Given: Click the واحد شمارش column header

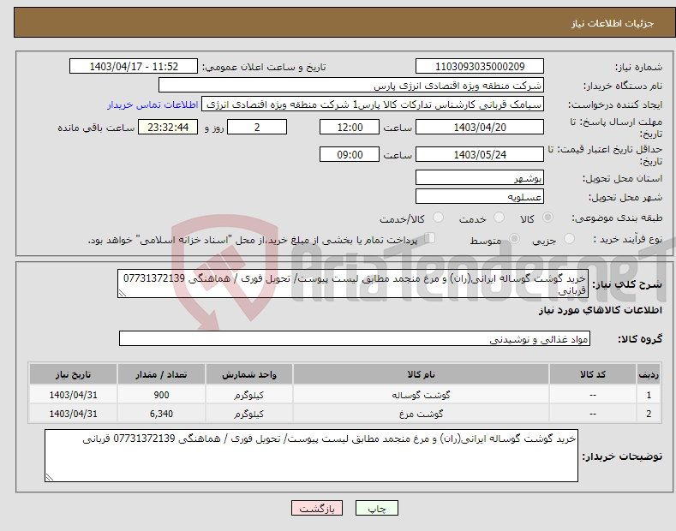Looking at the screenshot, I should tap(249, 374).
